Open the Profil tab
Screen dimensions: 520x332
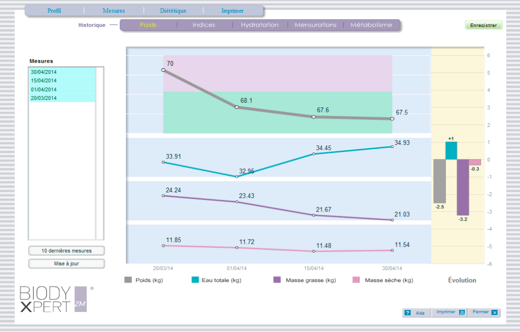pyautogui.click(x=54, y=11)
